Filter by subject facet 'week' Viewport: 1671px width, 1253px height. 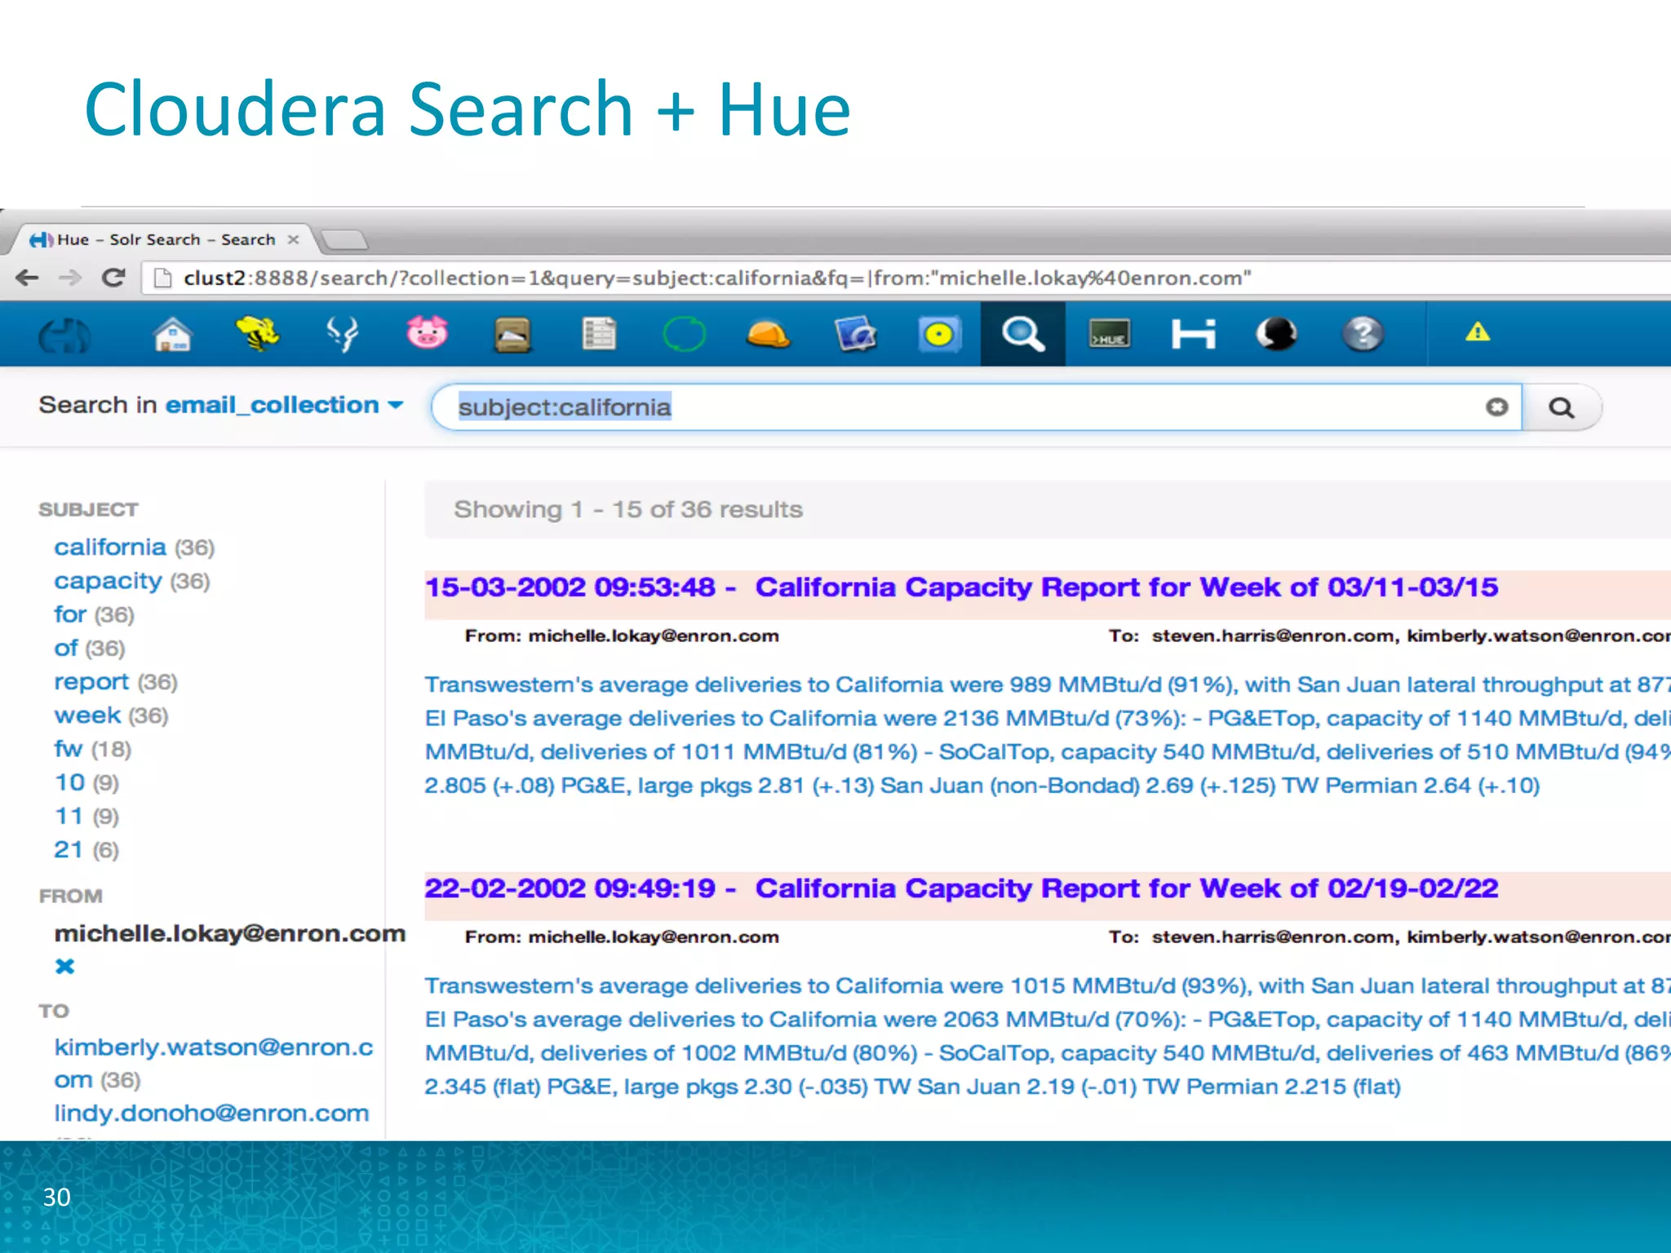coord(87,715)
